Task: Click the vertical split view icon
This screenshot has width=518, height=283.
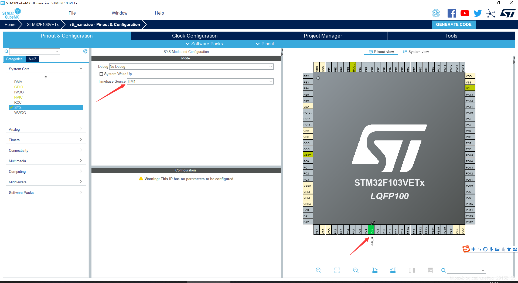Action: click(x=412, y=270)
